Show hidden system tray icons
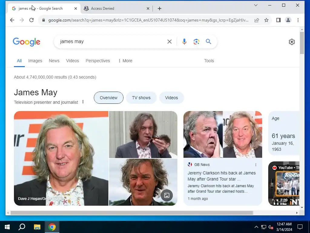 [256, 227]
